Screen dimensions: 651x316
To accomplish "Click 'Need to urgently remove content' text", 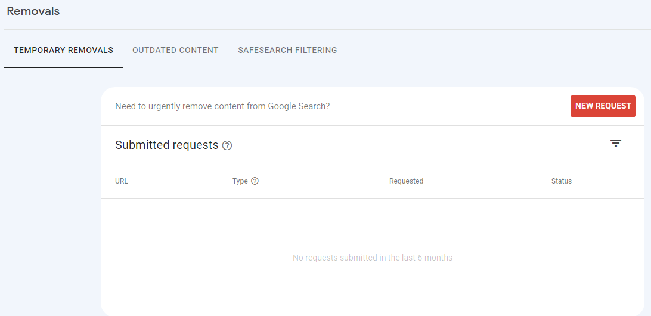I will coord(222,106).
